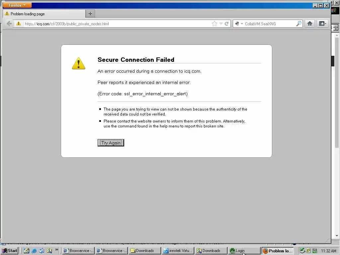Switch to innotek VirtualBox taskbar button
This screenshot has width=340, height=255.
178,251
